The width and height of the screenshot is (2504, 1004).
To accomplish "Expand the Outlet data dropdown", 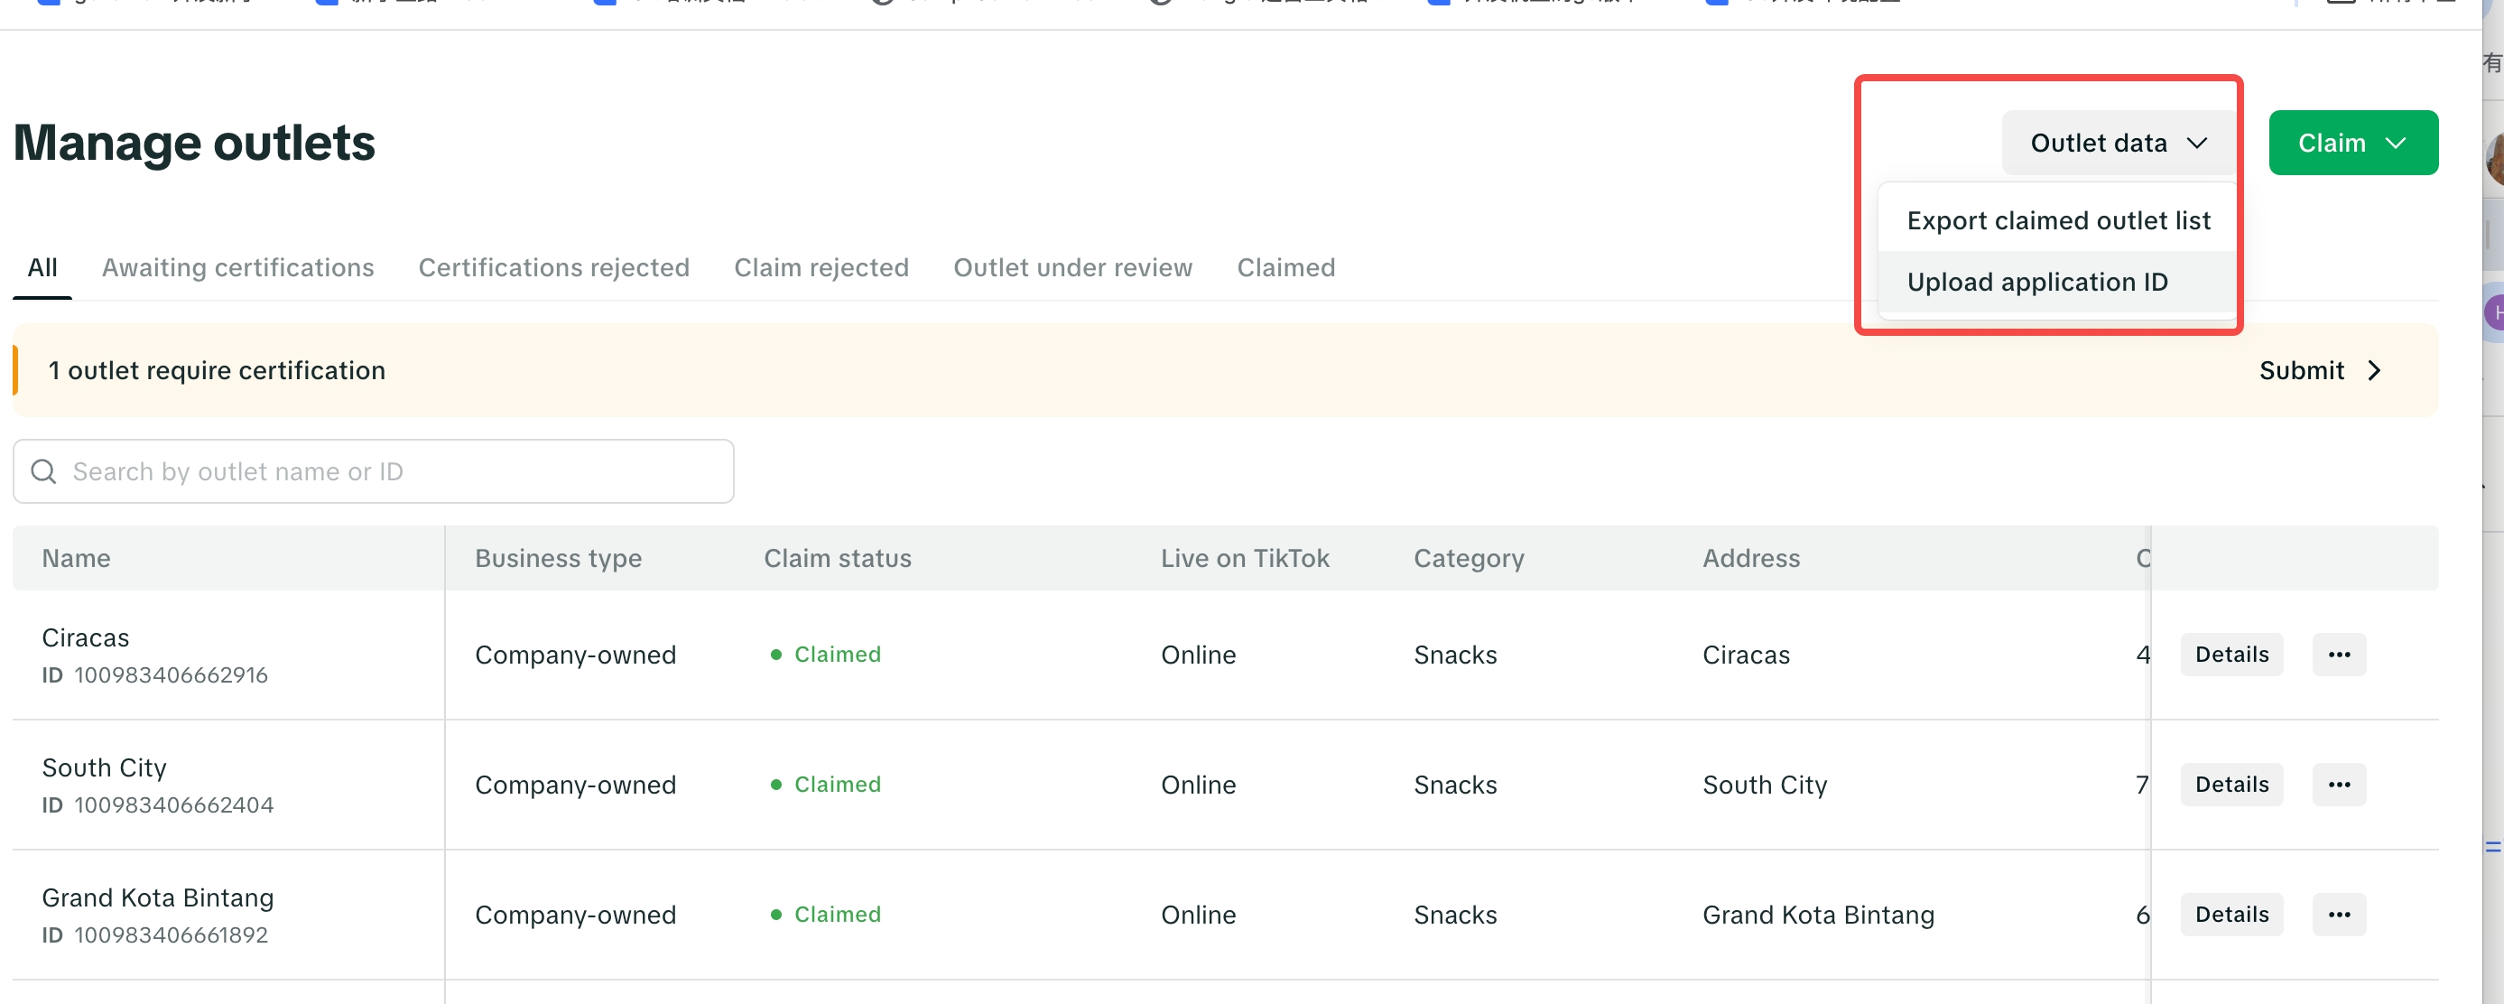I will (2118, 143).
